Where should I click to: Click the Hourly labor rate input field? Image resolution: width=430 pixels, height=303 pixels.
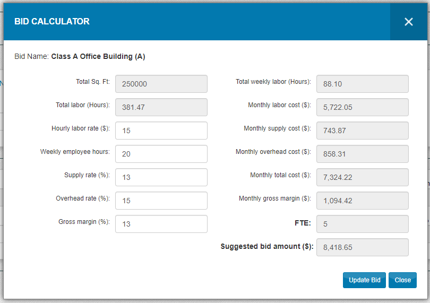pyautogui.click(x=161, y=131)
